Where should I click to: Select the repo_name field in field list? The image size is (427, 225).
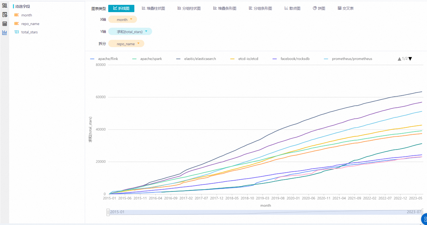coord(30,24)
